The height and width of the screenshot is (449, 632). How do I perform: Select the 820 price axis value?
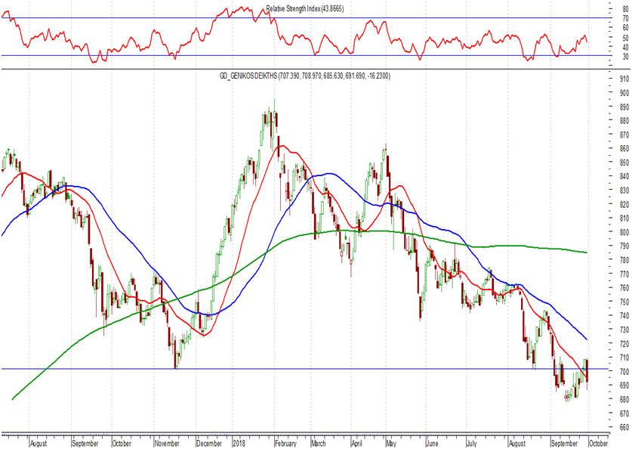coord(624,204)
